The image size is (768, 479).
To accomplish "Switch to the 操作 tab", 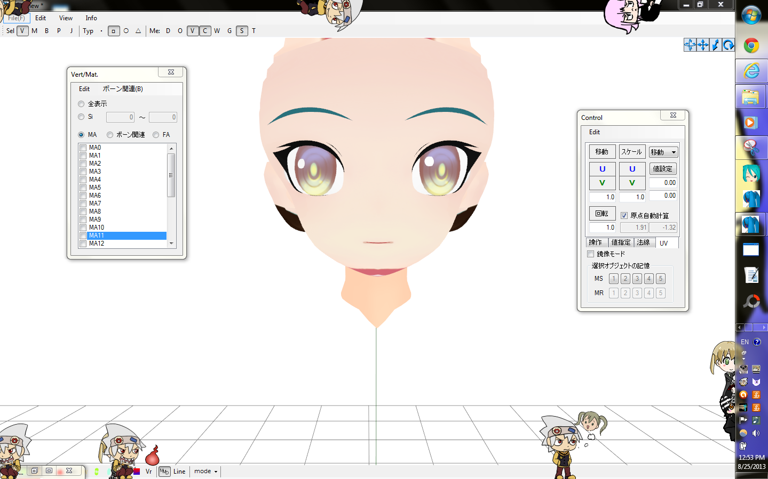I will pyautogui.click(x=596, y=242).
